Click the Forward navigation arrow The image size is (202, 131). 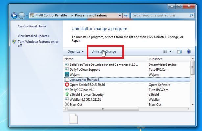[x=22, y=15]
